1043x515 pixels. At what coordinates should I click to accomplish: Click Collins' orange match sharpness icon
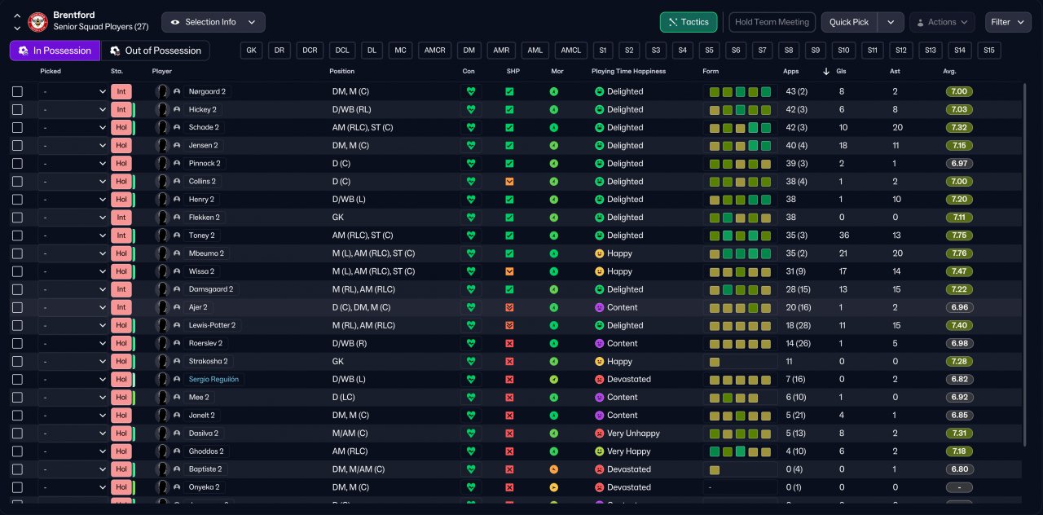pyautogui.click(x=509, y=182)
